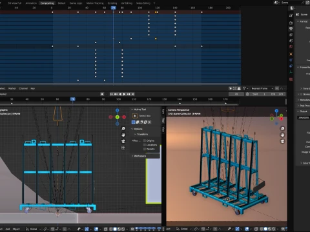The width and height of the screenshot is (310, 232).
Task: Open the Tool sidebar tab
Action: (x=163, y=121)
